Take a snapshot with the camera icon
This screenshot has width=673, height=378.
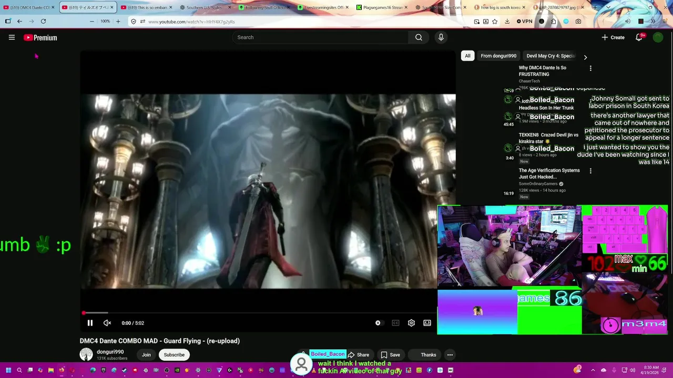578,22
